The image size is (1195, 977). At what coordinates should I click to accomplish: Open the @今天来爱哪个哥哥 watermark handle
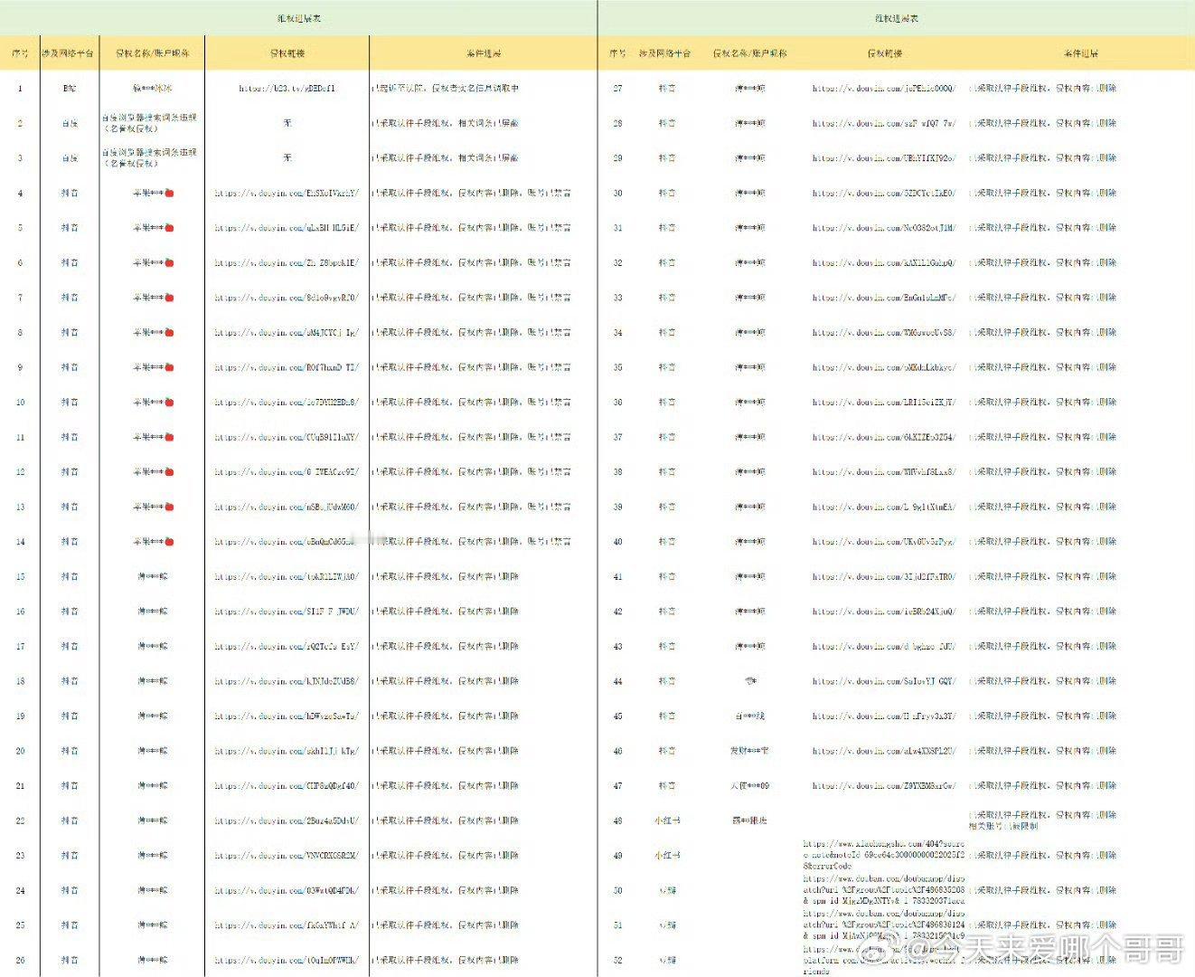click(1046, 949)
